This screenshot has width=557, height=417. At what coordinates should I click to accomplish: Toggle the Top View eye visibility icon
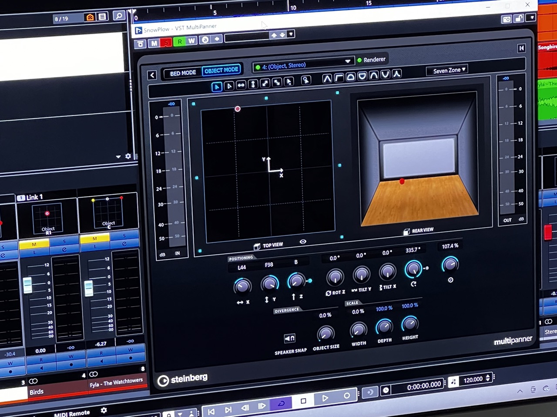tap(303, 242)
